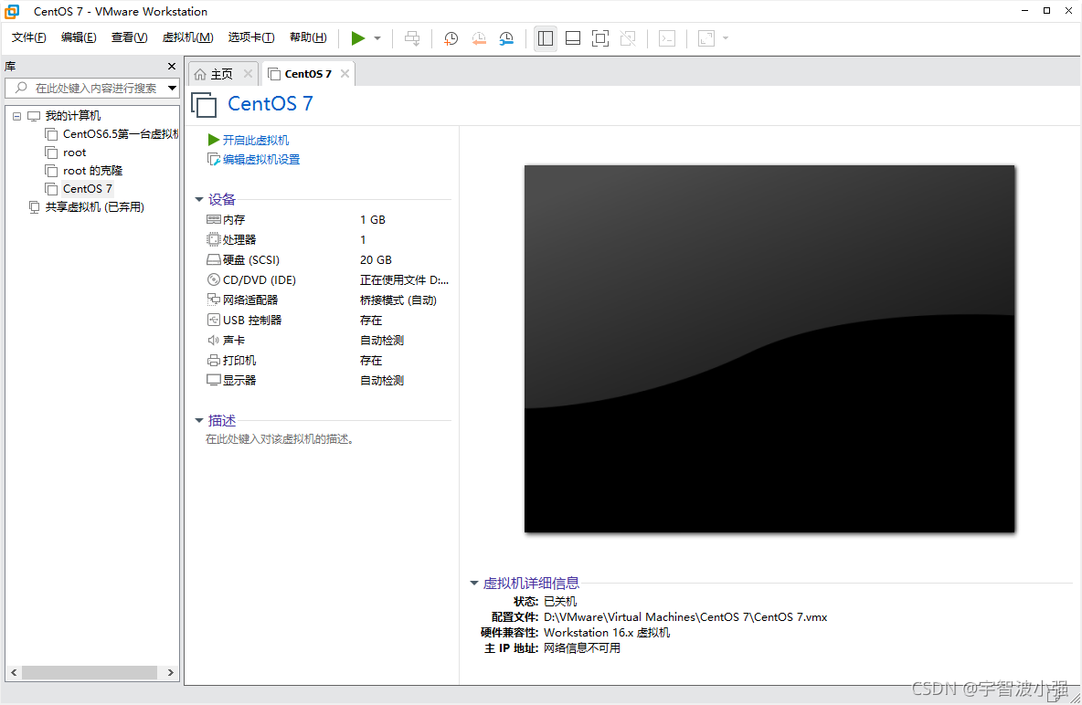
Task: Click the library horizontal scrollbar right arrow
Action: click(171, 672)
